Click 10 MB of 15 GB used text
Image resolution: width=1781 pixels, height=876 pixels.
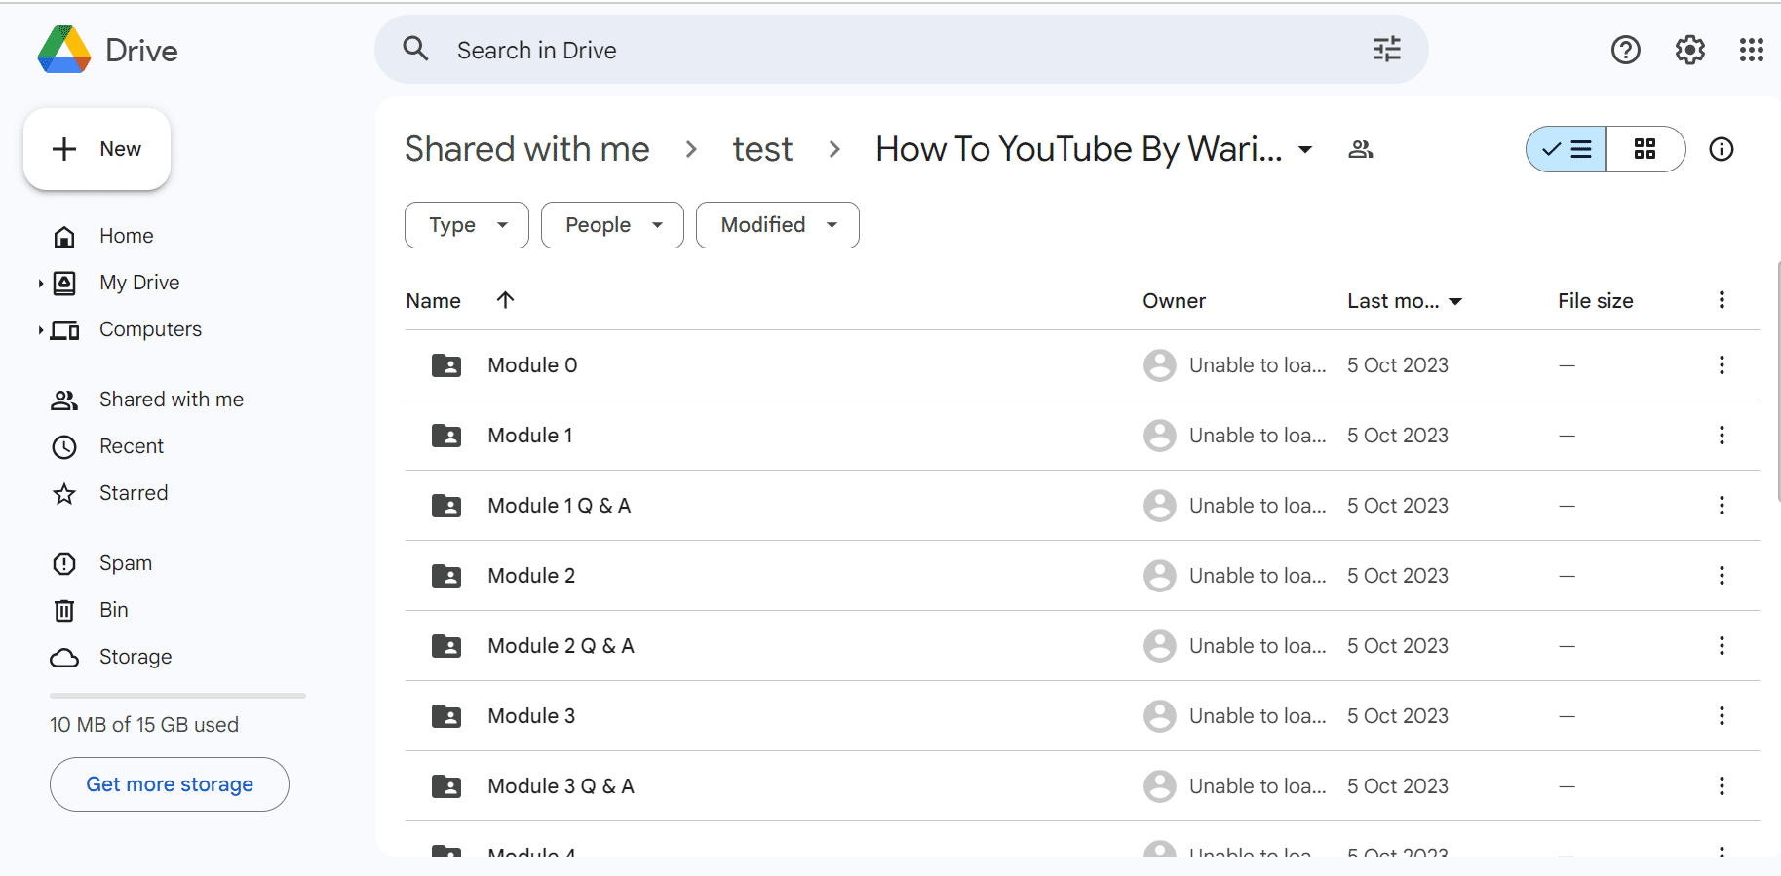144,725
